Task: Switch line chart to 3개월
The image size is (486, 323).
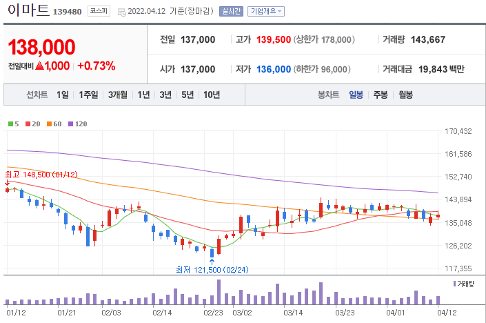Action: point(117,95)
